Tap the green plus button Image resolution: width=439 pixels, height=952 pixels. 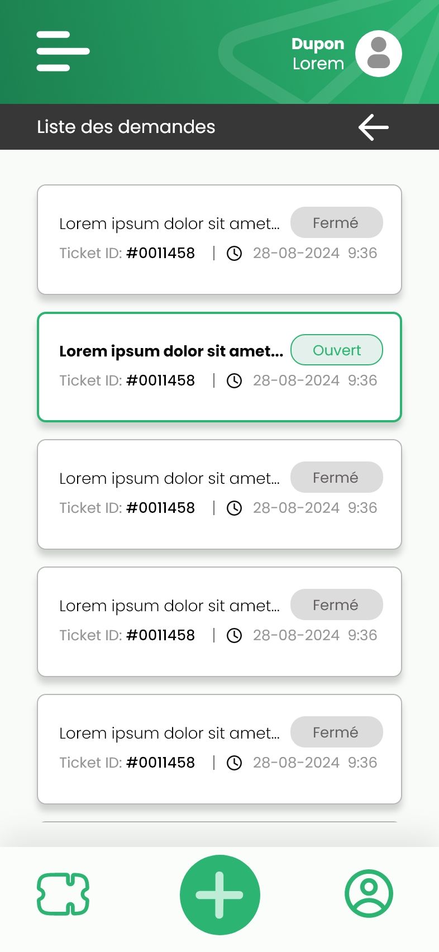(x=219, y=894)
